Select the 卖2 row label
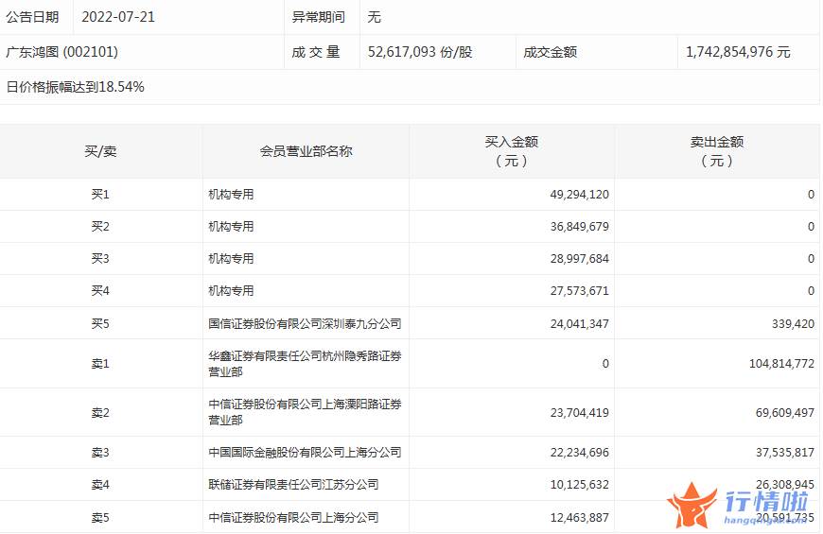Viewport: 823px width, 534px height. [x=100, y=413]
